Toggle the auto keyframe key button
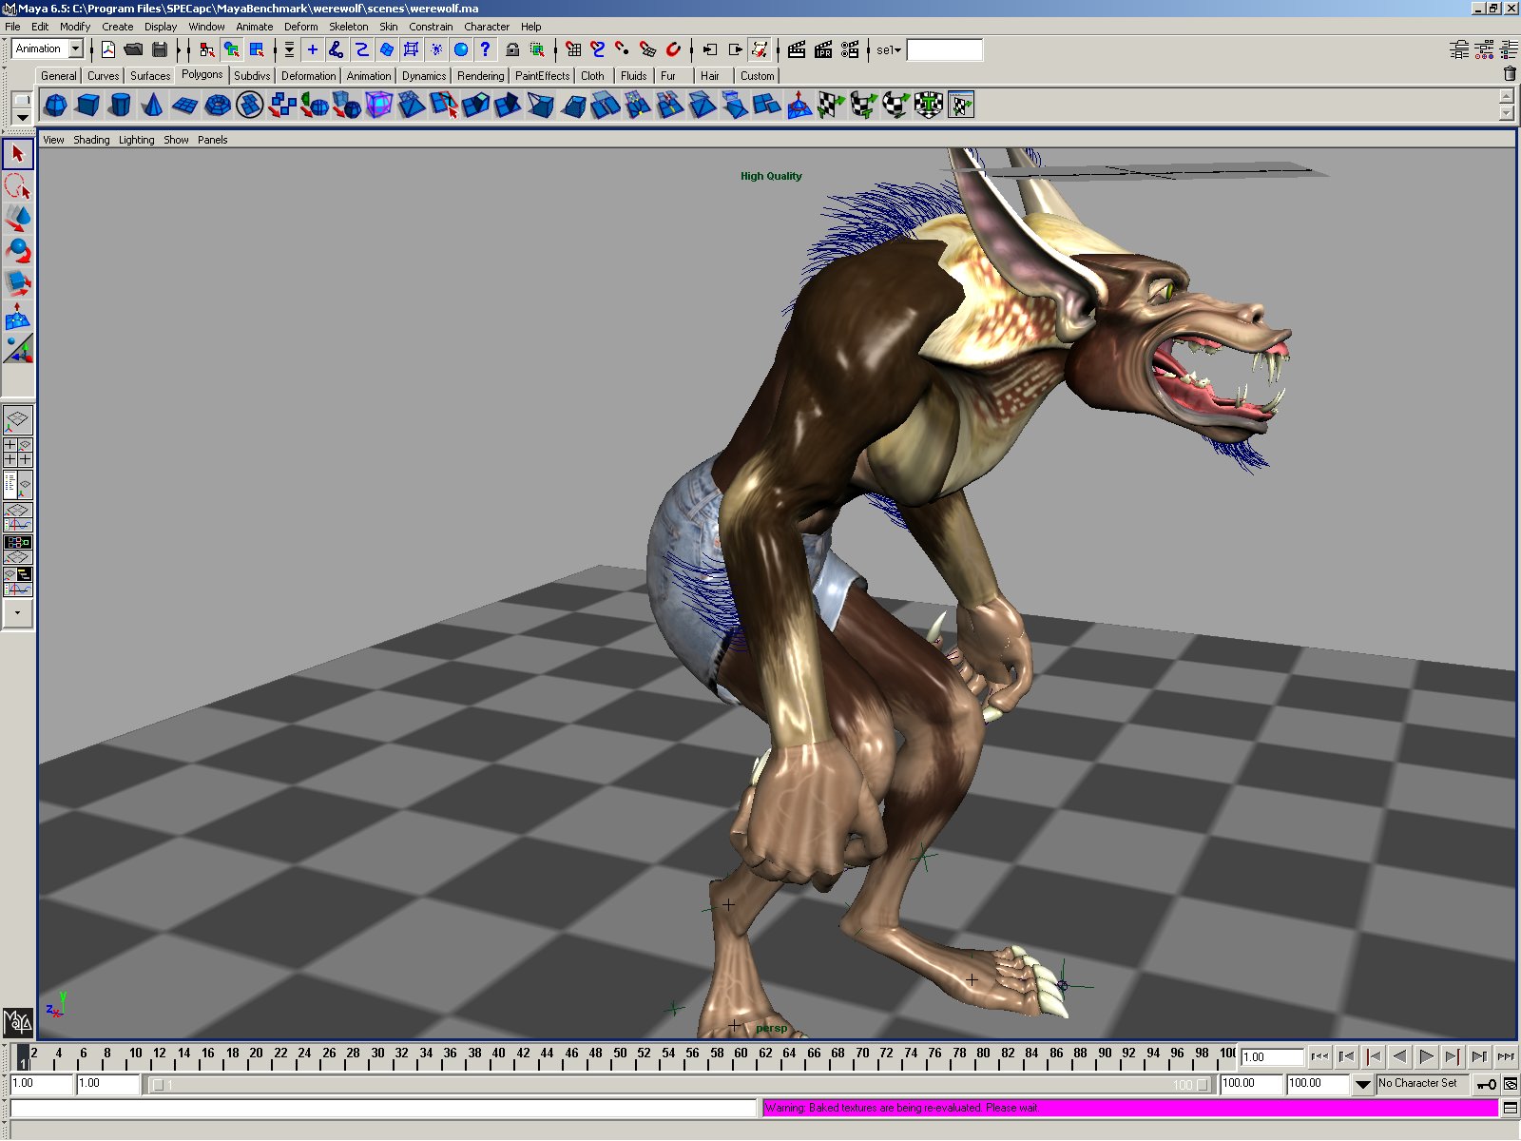The image size is (1521, 1141). point(1487,1084)
